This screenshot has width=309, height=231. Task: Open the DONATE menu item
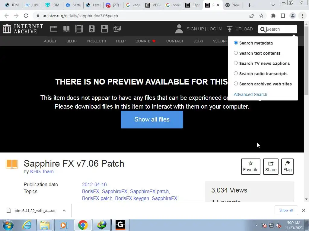[145, 41]
